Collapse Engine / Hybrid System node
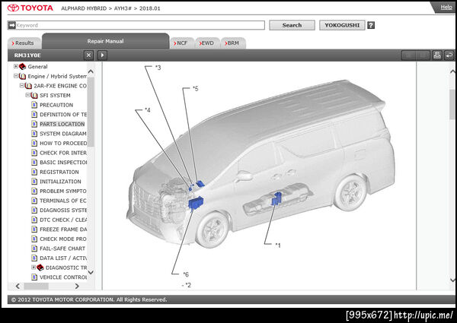This screenshot has height=323, width=457. (16, 76)
